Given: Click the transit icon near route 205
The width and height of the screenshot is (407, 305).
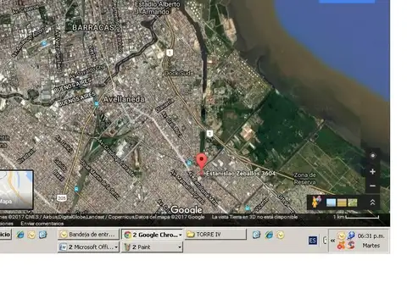Looking at the screenshot, I should [76, 189].
